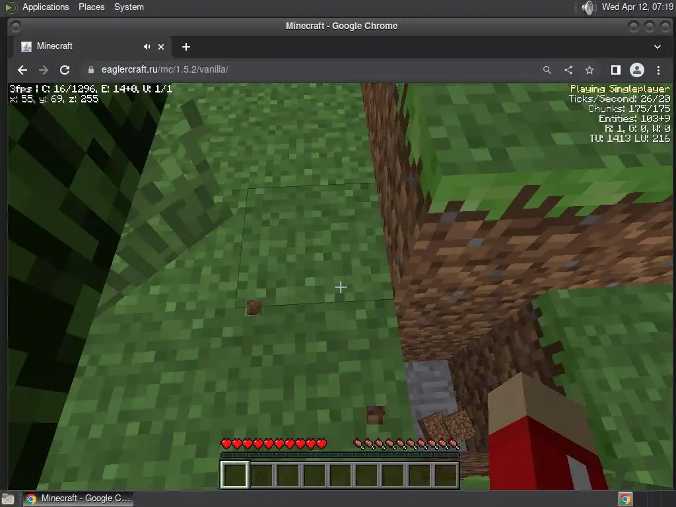Click the Entities: 103+9 text

click(x=634, y=119)
